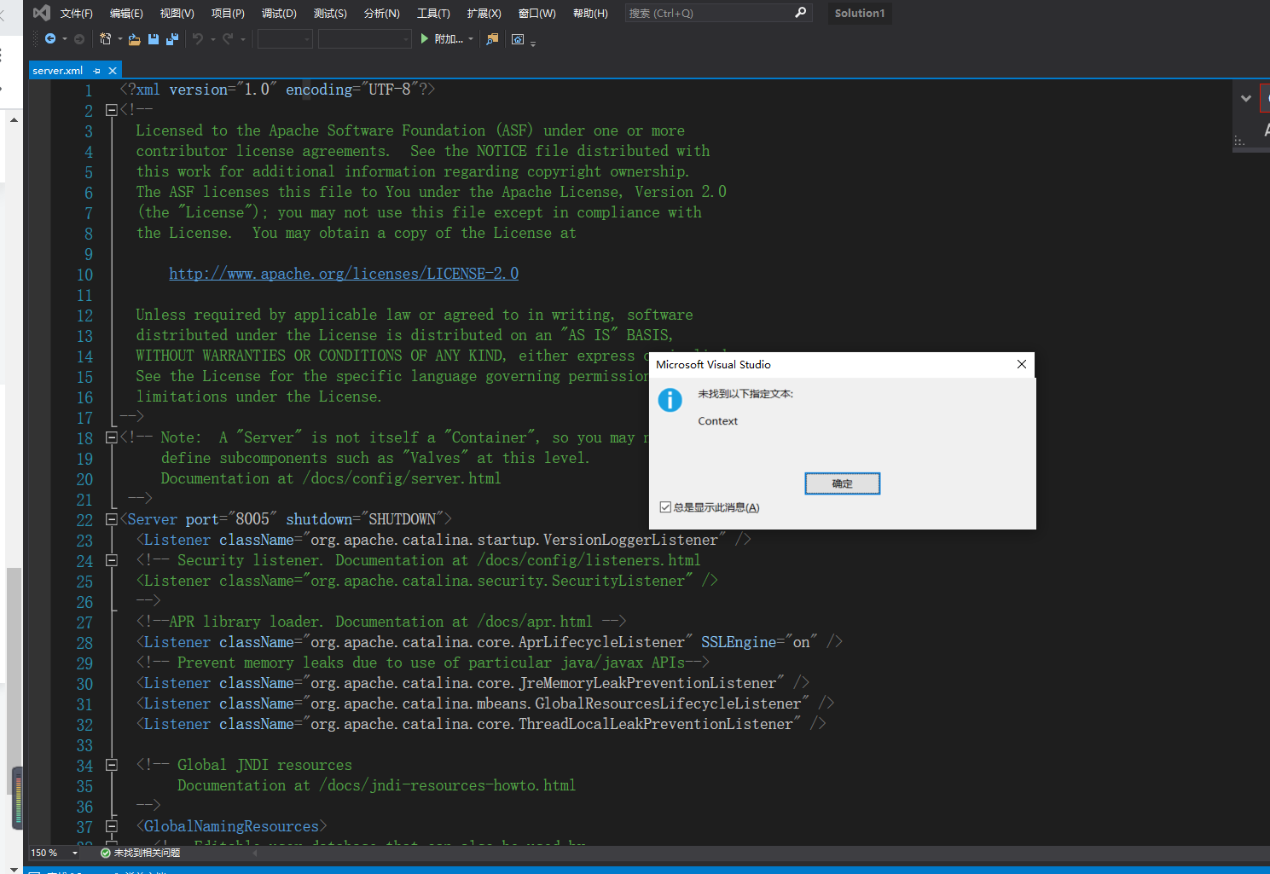Screen dimensions: 1270x874
Task: Click the navigate forward arrow icon
Action: click(78, 38)
